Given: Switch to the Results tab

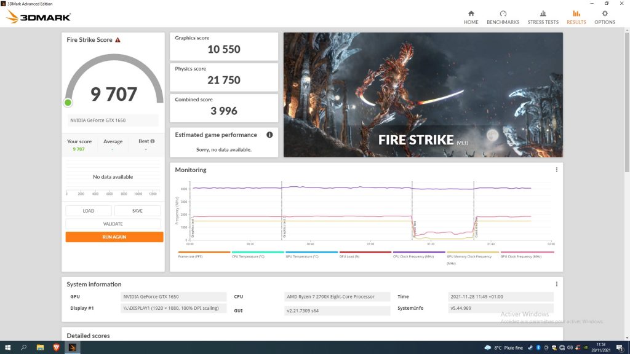Looking at the screenshot, I should click(576, 17).
